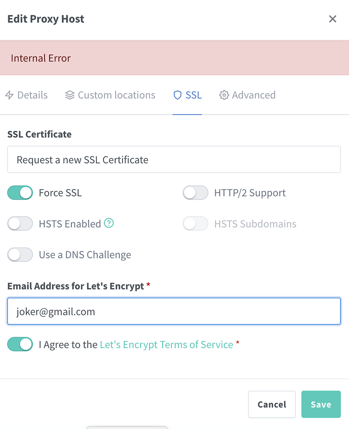
Task: Open the Let's Encrypt Terms of Service link
Action: [166, 344]
